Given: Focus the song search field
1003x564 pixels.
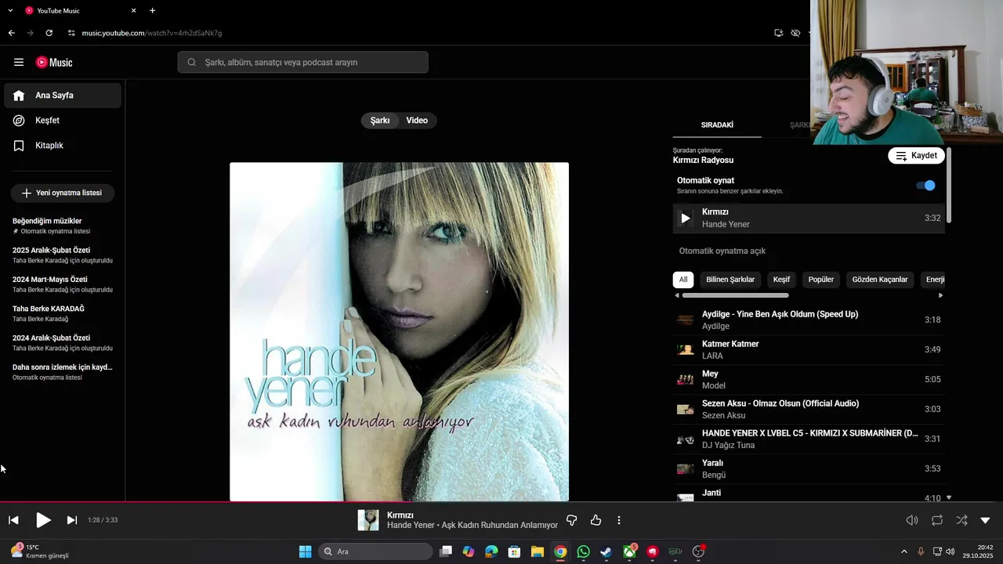Looking at the screenshot, I should pyautogui.click(x=302, y=63).
